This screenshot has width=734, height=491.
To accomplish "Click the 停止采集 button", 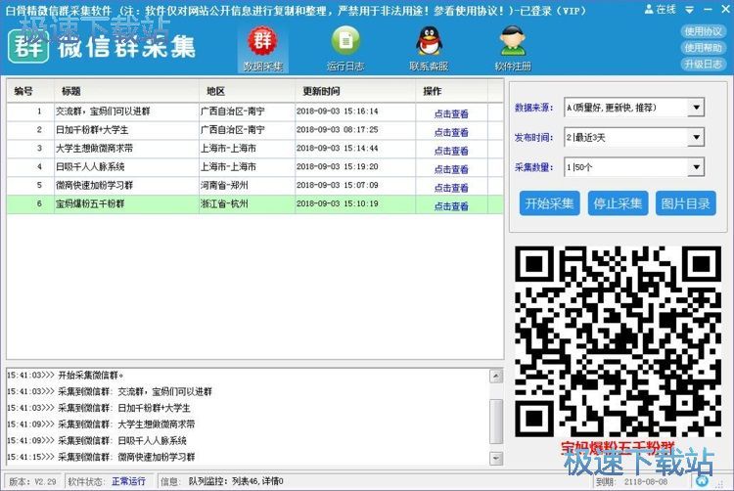I will tap(618, 203).
